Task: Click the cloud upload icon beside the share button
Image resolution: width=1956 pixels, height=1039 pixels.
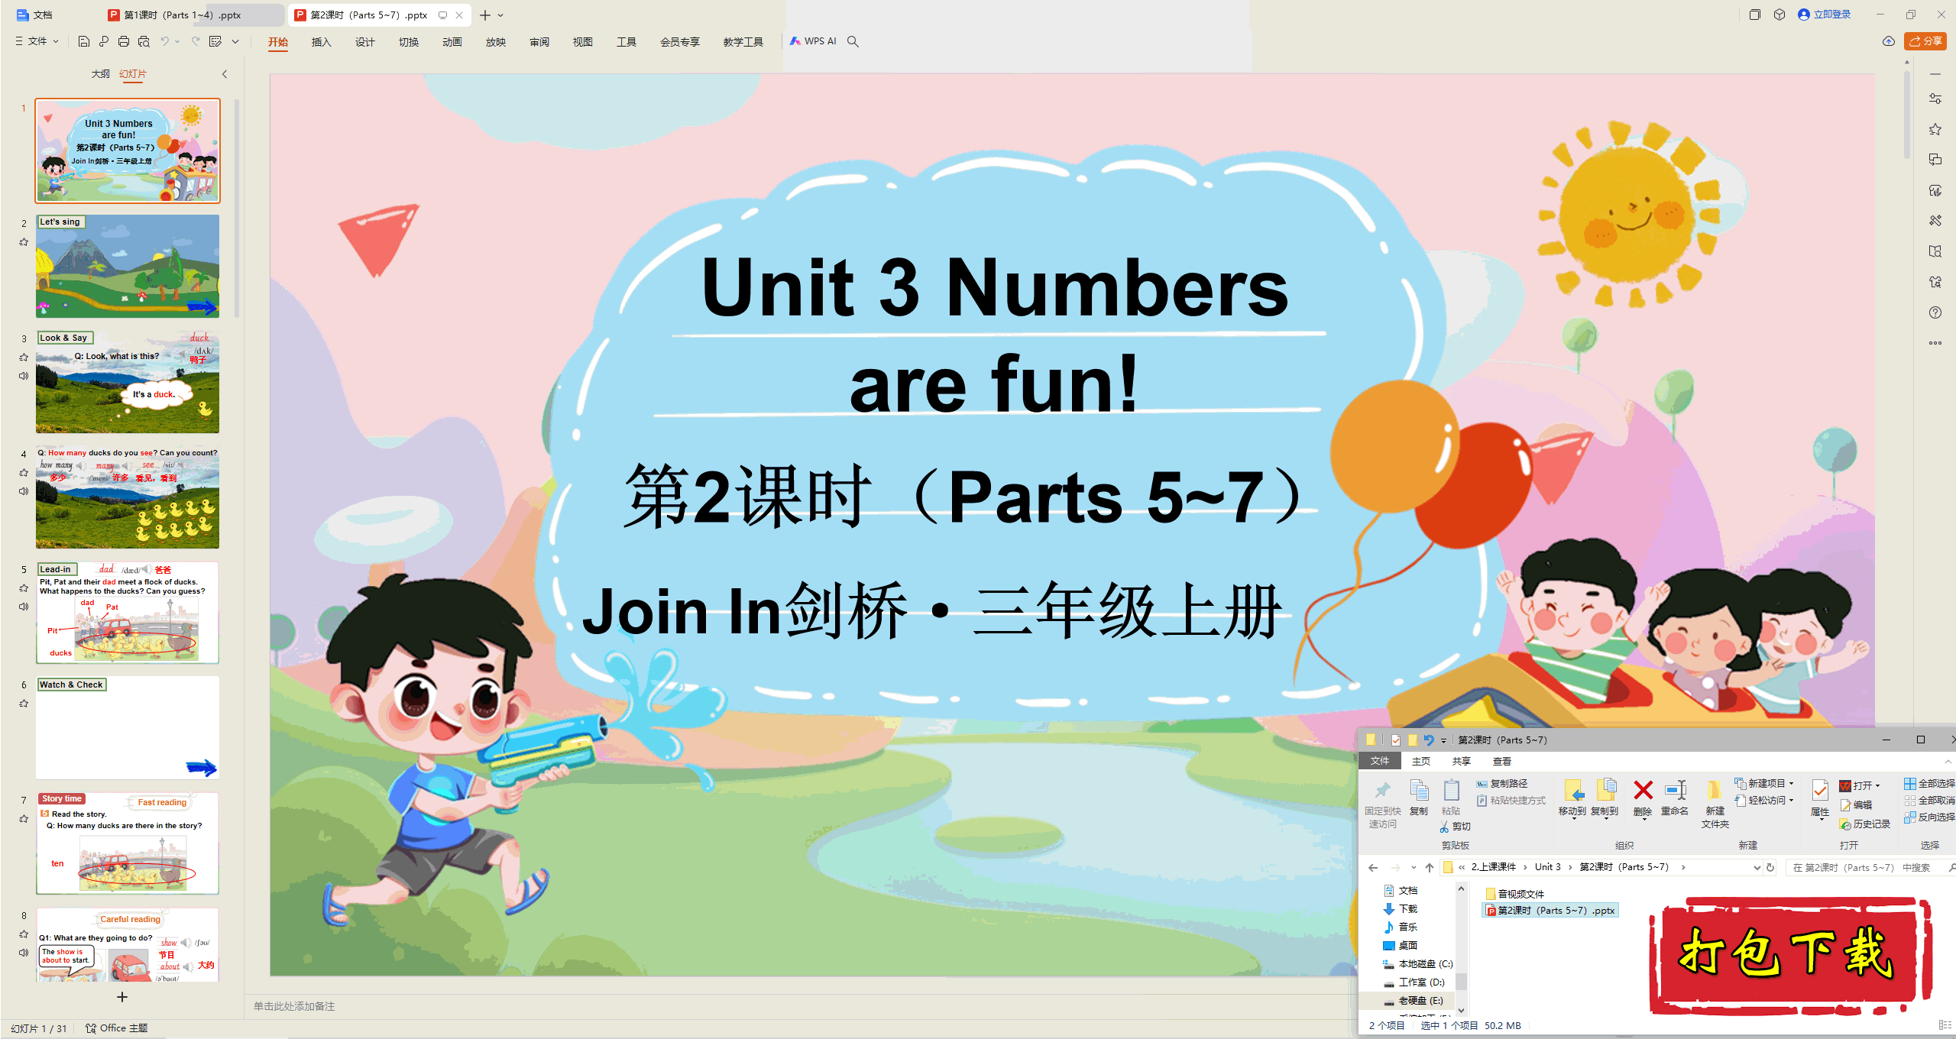Action: point(1889,41)
